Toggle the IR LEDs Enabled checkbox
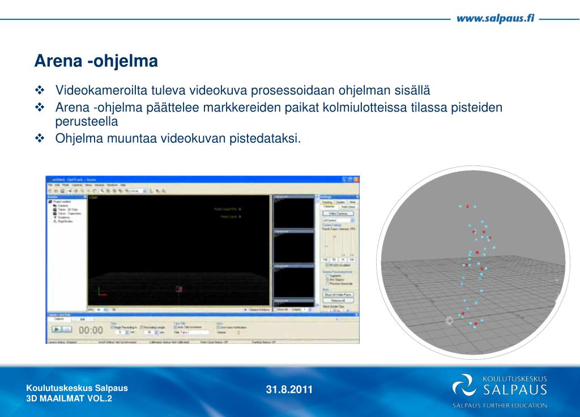Screen dimensions: 580x417 pos(327,265)
